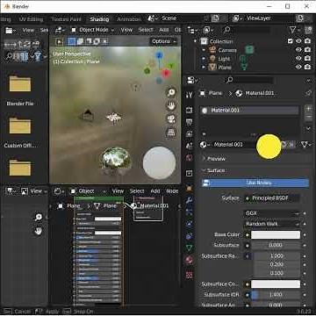Click the blue Z axis on navigation gizmo
The image size is (316, 316).
(159, 55)
